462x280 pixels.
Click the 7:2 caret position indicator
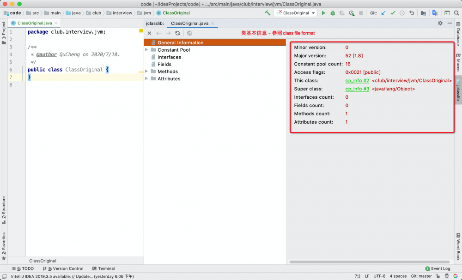pos(358,276)
